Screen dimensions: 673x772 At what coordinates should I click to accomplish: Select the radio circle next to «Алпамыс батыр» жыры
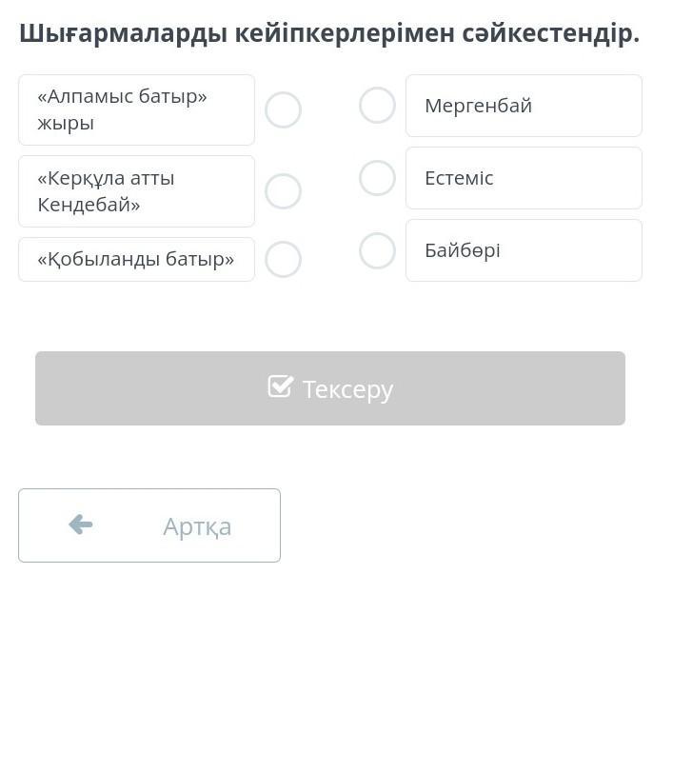[283, 109]
